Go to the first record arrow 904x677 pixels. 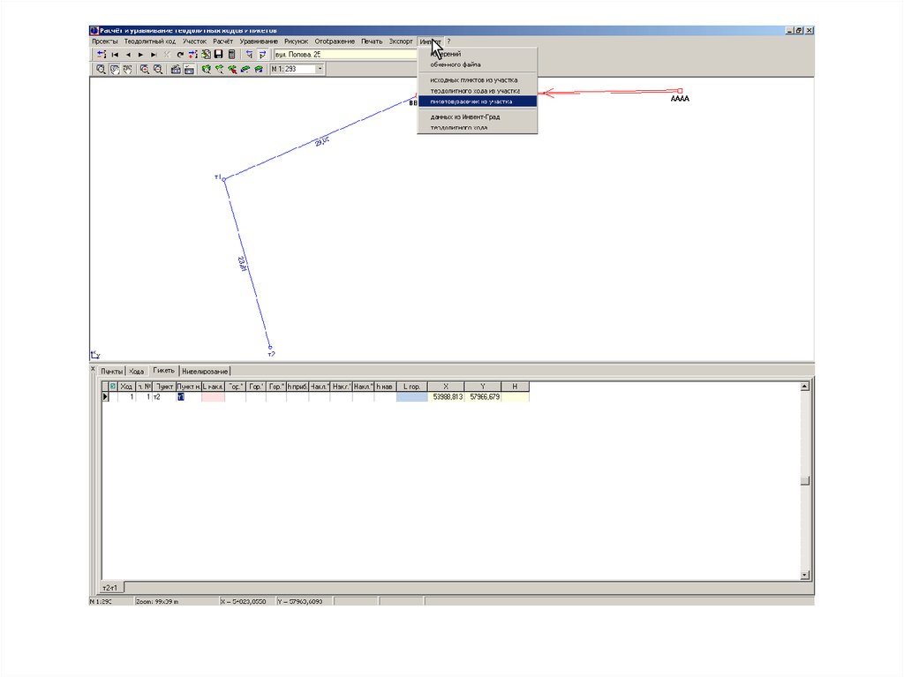coord(115,55)
